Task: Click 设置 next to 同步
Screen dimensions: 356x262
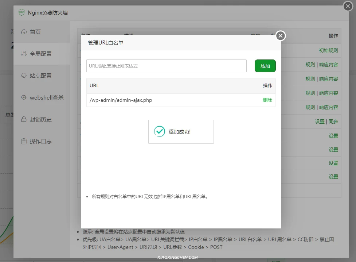Action: pos(320,122)
